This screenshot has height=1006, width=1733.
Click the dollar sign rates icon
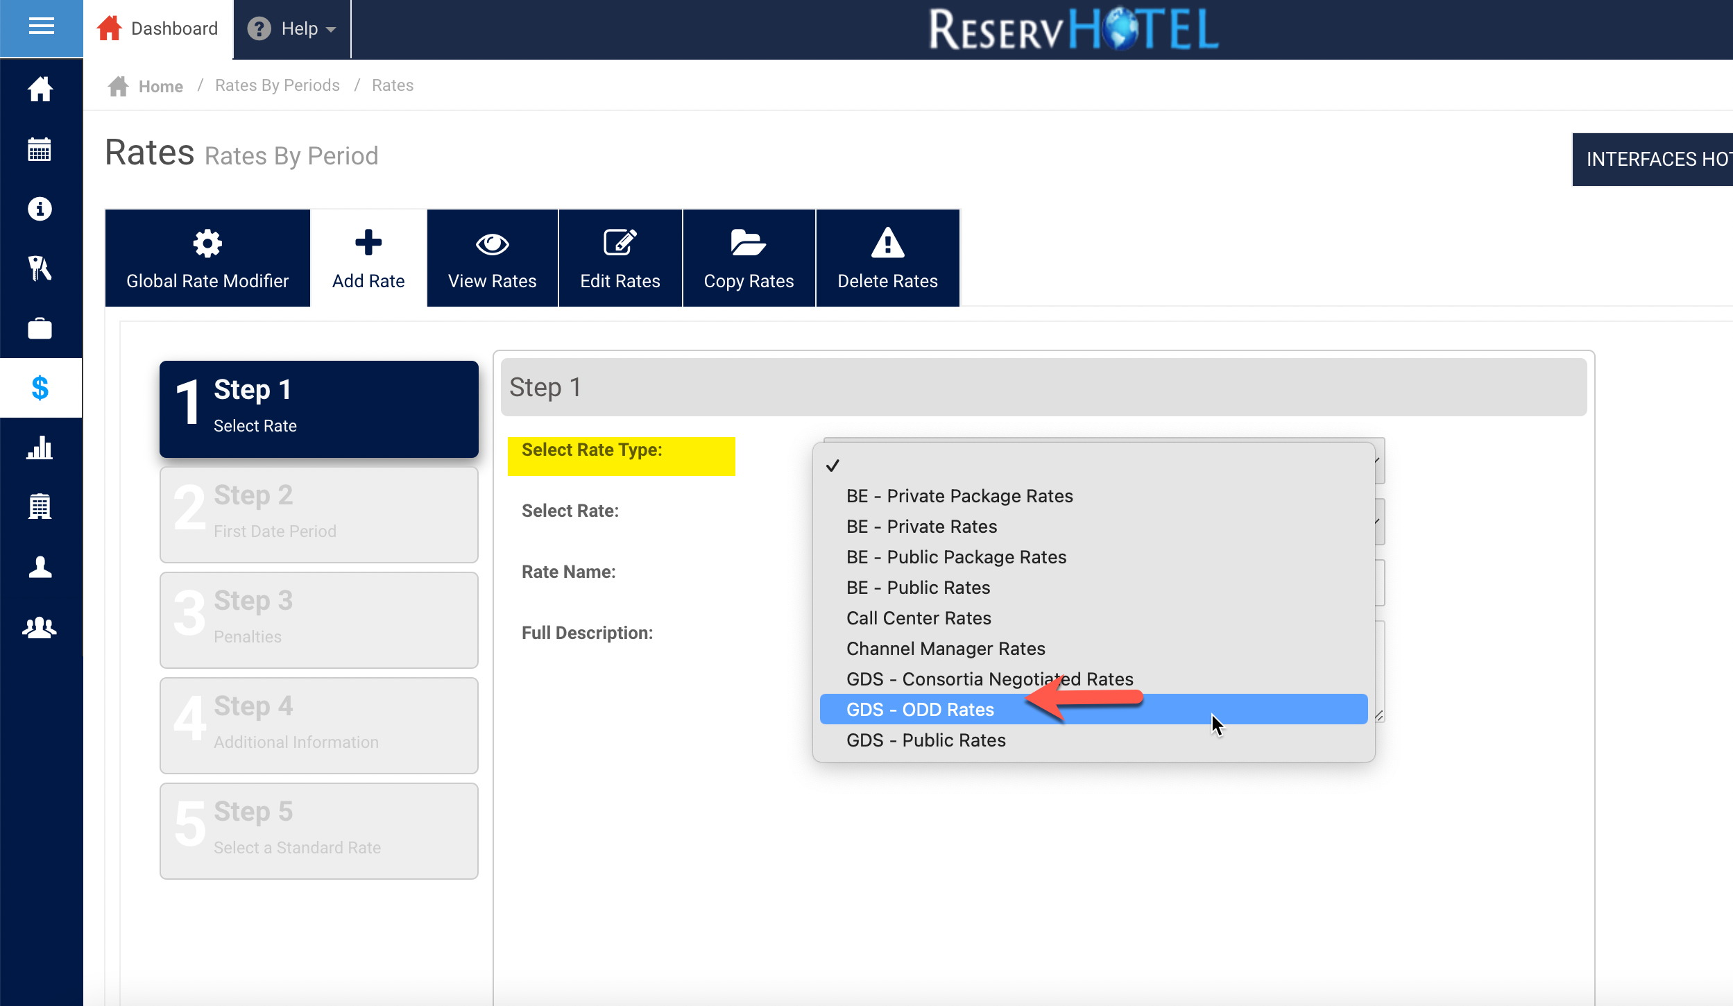click(x=40, y=388)
